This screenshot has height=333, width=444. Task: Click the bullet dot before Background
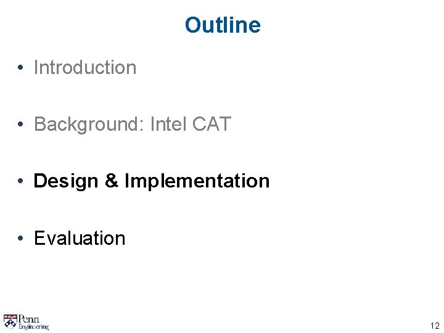[x=21, y=125]
